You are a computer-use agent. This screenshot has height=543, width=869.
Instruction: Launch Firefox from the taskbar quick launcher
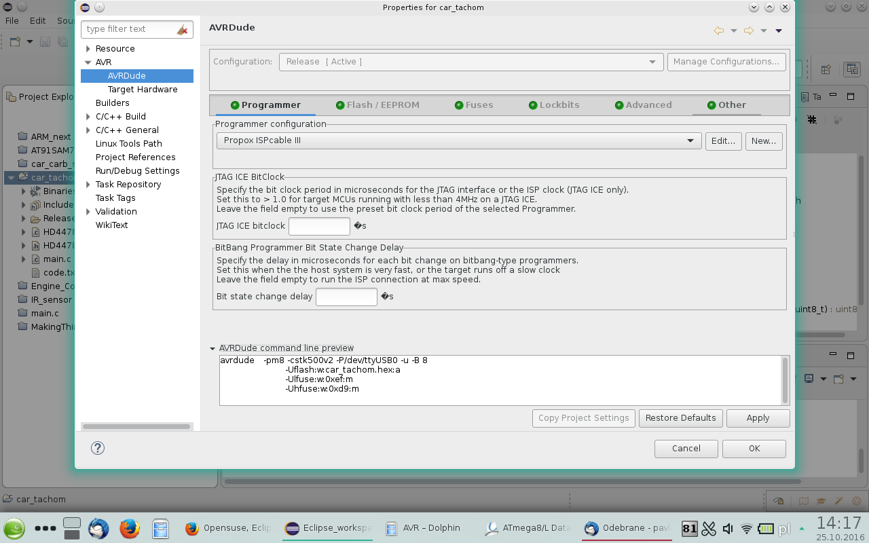[x=129, y=528]
